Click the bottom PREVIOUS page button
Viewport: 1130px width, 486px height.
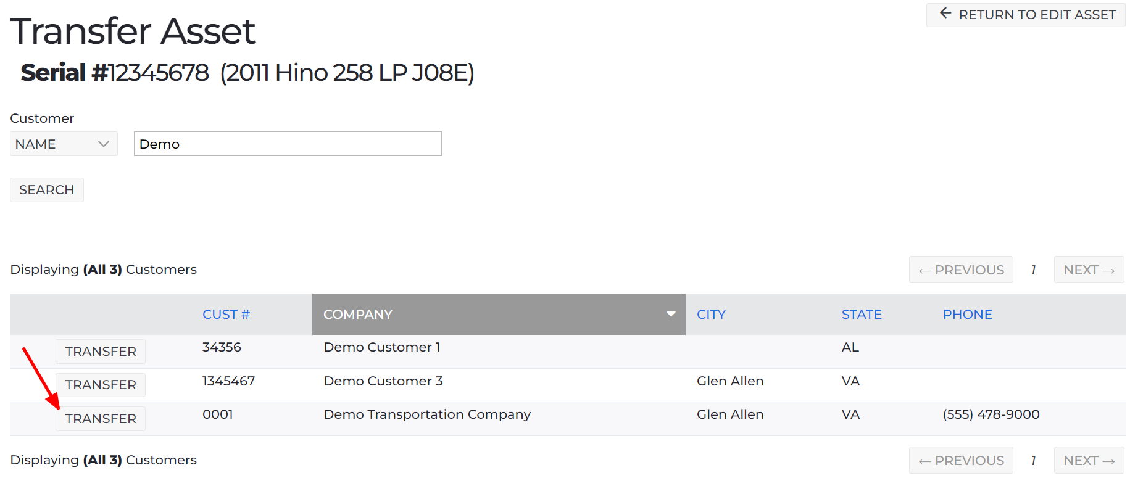961,461
